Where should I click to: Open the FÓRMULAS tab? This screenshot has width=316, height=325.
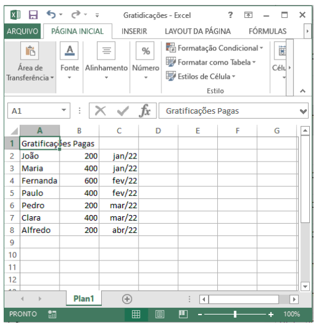(268, 31)
